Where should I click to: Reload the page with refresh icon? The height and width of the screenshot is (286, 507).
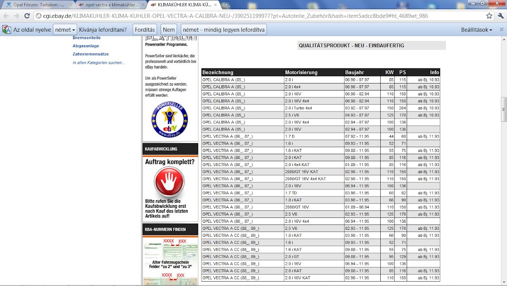(x=27, y=16)
